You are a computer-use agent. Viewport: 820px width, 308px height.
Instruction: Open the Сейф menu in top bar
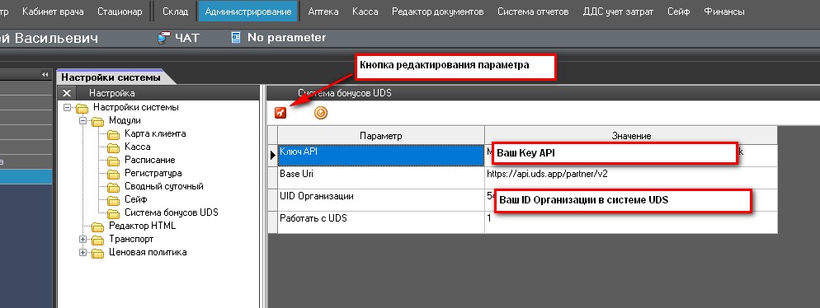click(679, 11)
